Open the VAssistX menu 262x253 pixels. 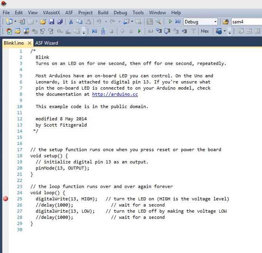52,13
